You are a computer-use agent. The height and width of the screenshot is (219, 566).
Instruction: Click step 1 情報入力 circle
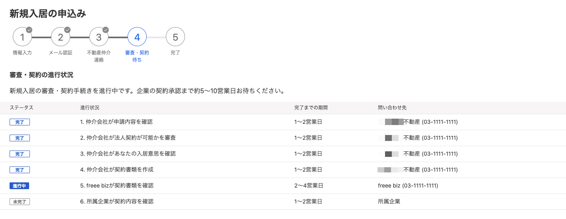point(22,37)
